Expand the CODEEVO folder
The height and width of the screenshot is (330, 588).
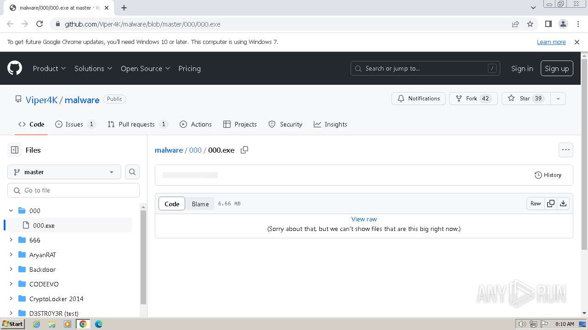(x=11, y=284)
